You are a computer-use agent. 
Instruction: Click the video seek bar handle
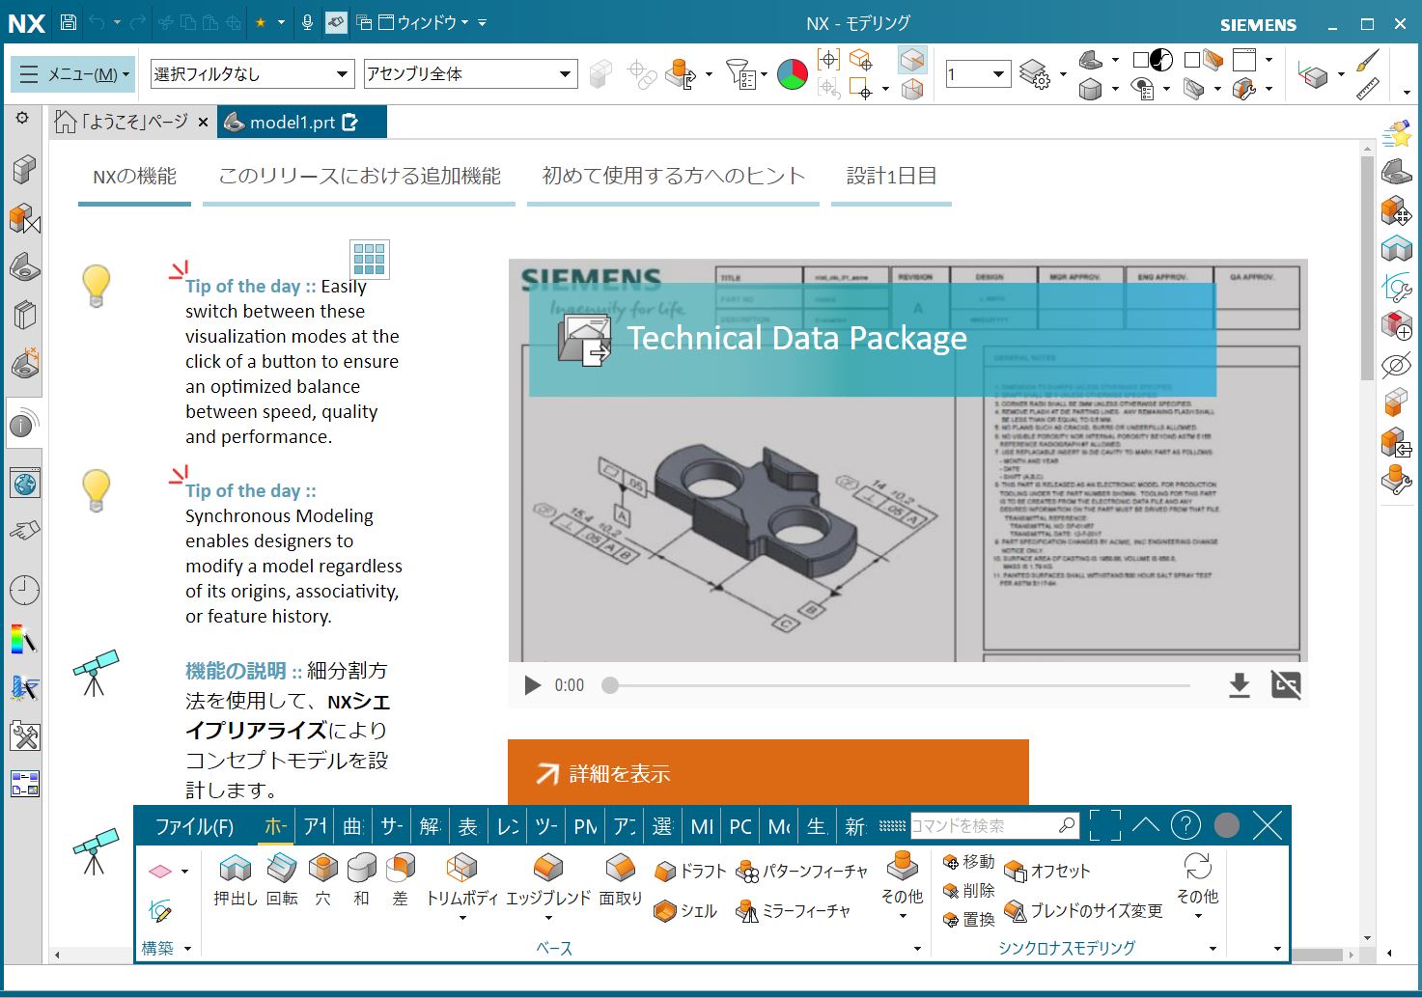click(x=609, y=685)
